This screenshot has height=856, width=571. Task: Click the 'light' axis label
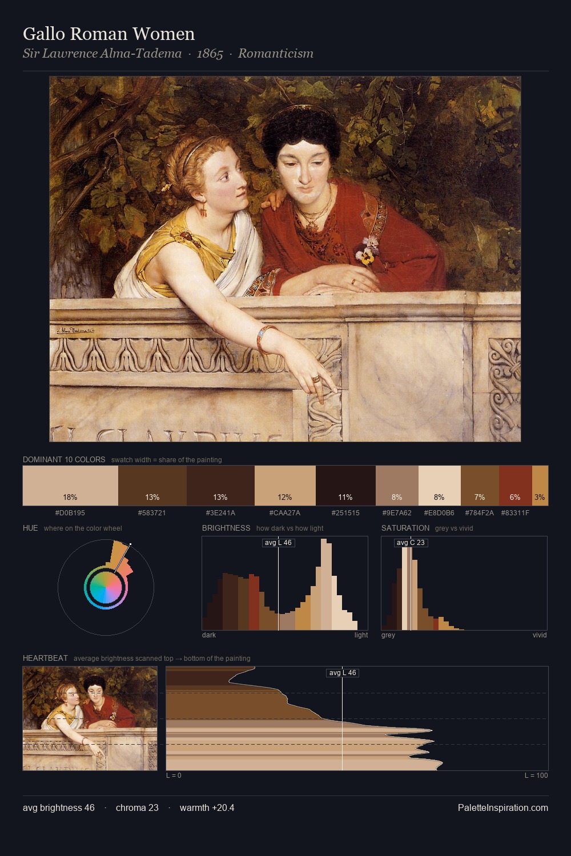361,635
